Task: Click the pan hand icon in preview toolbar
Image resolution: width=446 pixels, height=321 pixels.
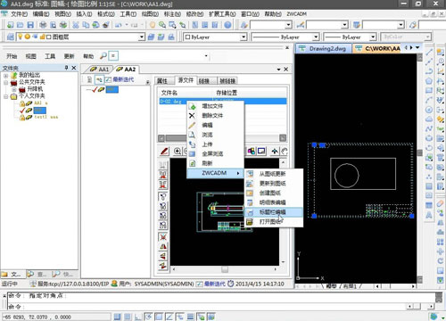Action: [x=285, y=152]
